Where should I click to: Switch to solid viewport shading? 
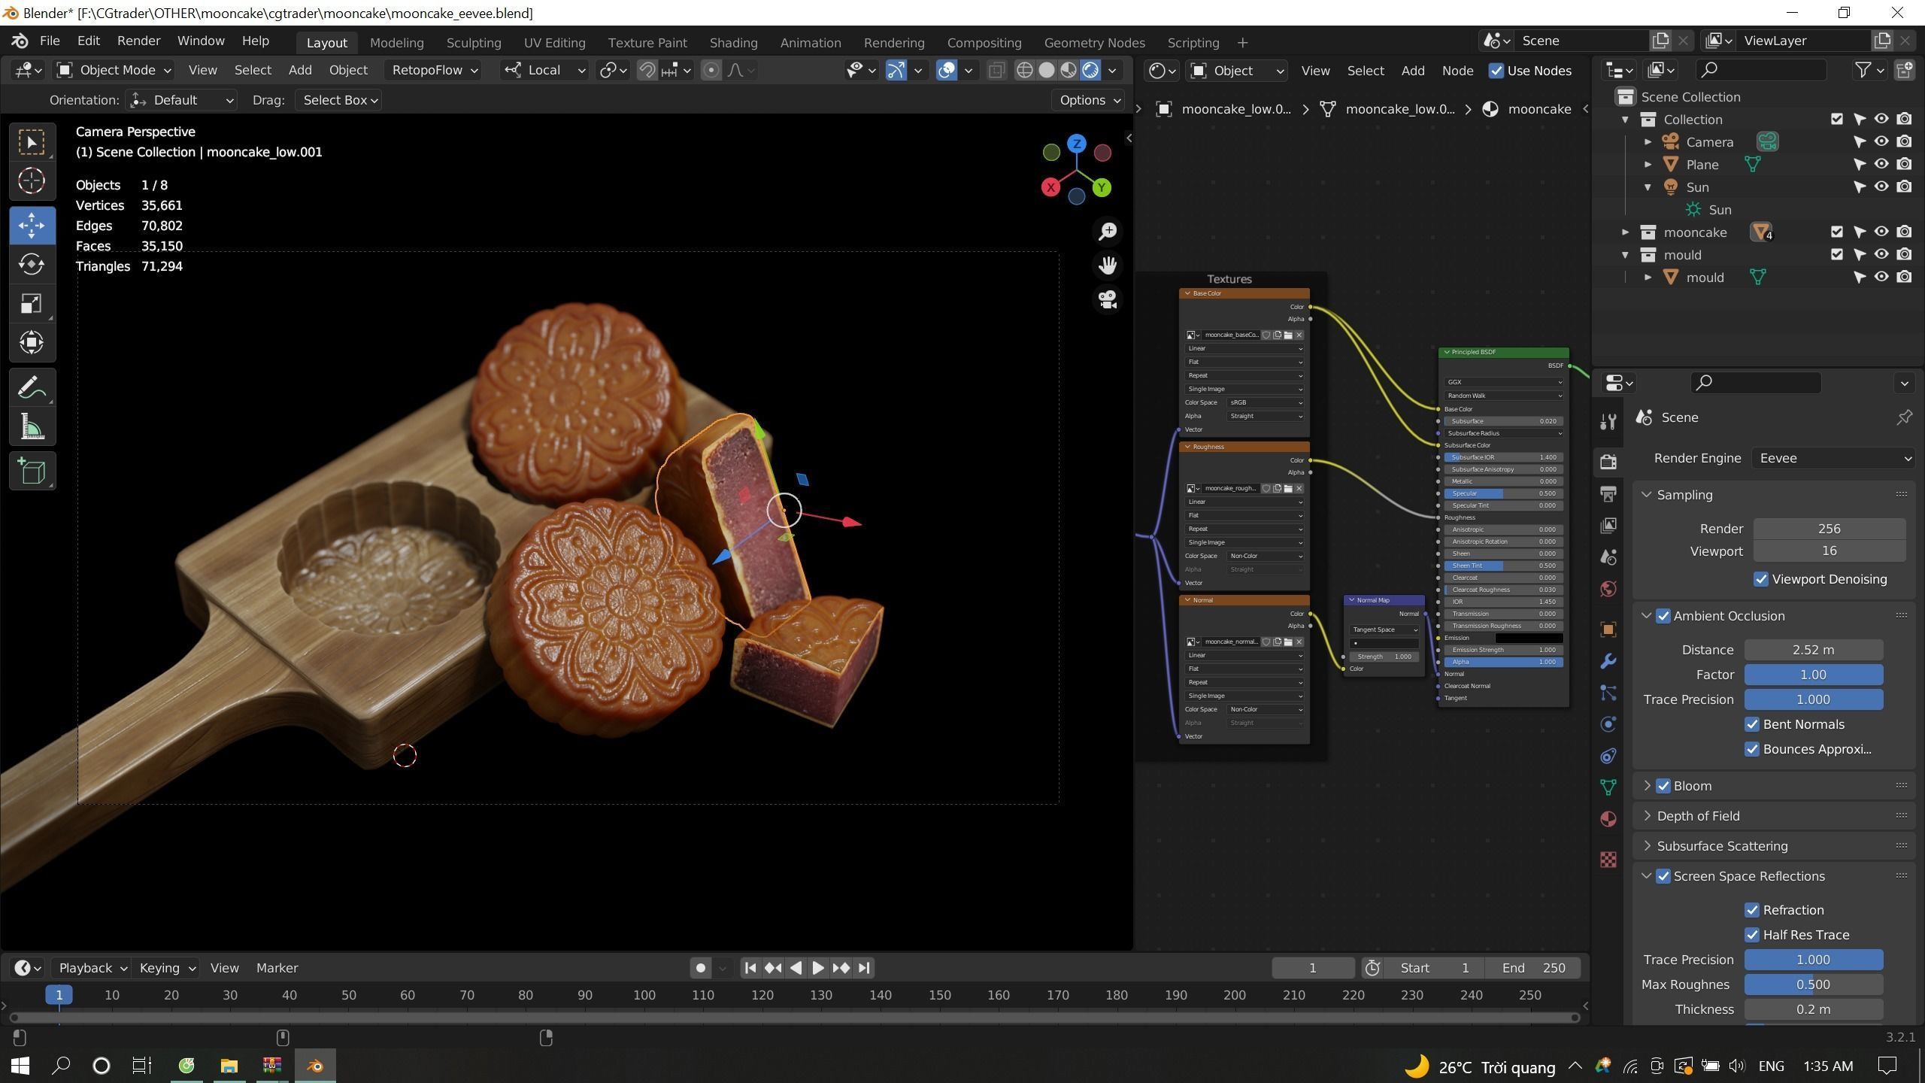(1046, 70)
